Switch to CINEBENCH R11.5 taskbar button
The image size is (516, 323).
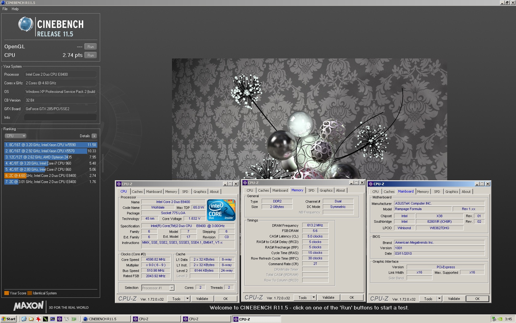(106, 319)
